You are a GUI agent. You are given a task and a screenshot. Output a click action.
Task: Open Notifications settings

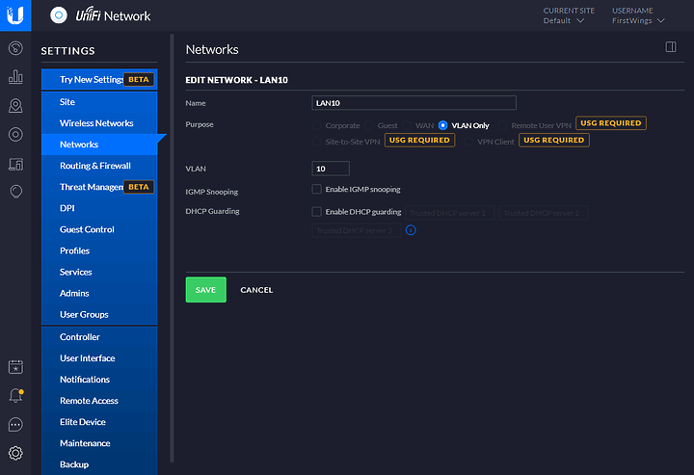click(x=99, y=379)
